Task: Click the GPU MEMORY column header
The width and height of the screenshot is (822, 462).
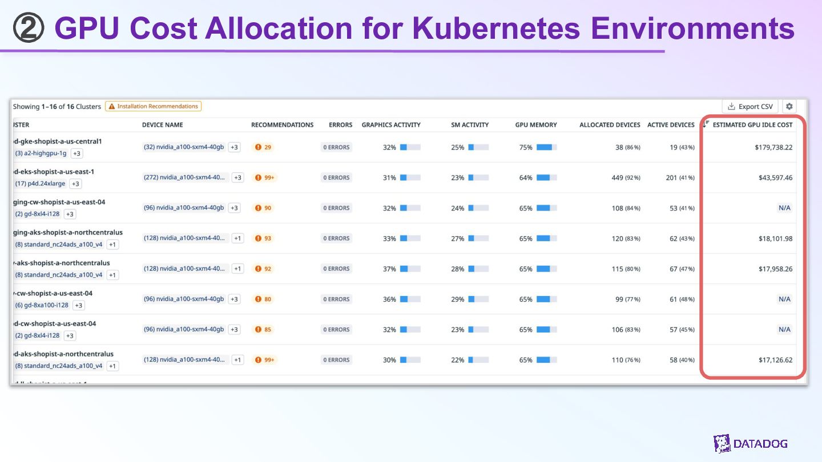Action: pyautogui.click(x=536, y=125)
